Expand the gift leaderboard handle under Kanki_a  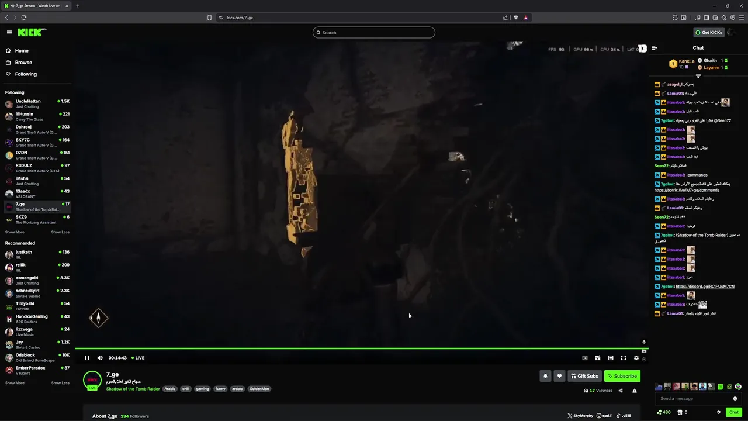698,75
